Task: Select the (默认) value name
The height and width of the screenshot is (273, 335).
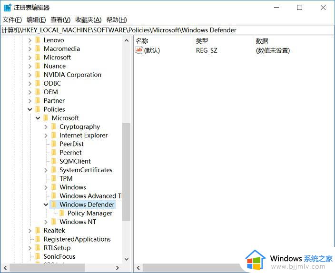Action: [x=152, y=50]
